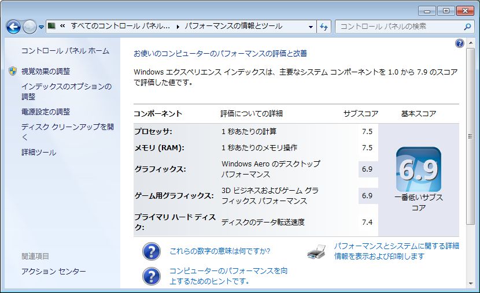Viewport: 480px width, 293px height.
Task: Click the vertical scrollbar thumb
Action: tap(471, 136)
